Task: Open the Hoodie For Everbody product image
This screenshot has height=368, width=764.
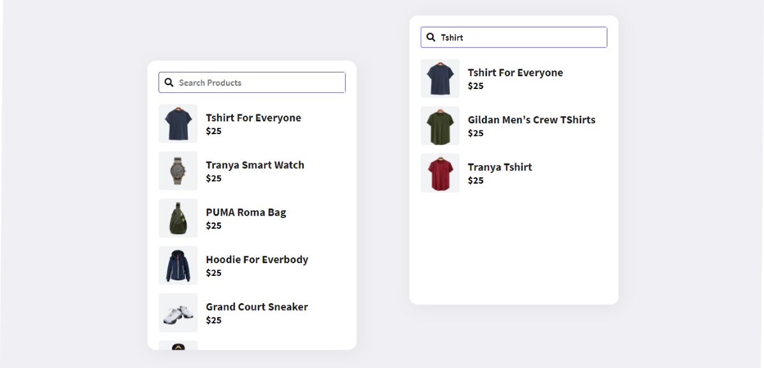Action: click(178, 265)
